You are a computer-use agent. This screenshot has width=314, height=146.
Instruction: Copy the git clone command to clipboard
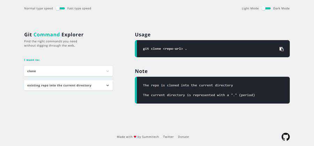click(282, 49)
